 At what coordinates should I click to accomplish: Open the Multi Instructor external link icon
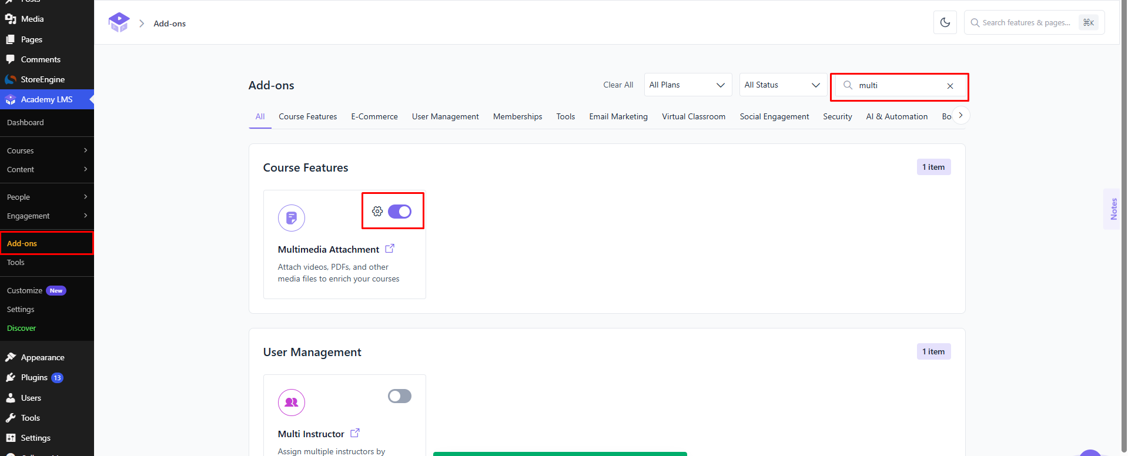click(355, 433)
